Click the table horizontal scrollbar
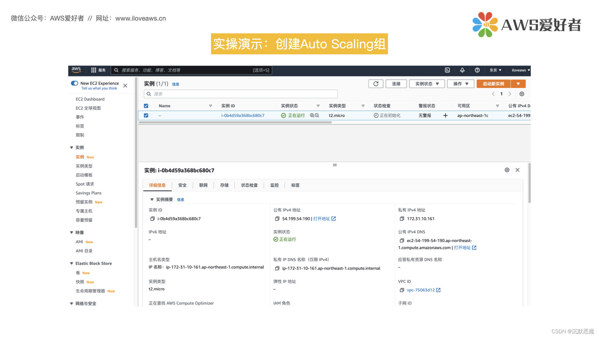Viewport: 599px width, 337px height. [235, 122]
